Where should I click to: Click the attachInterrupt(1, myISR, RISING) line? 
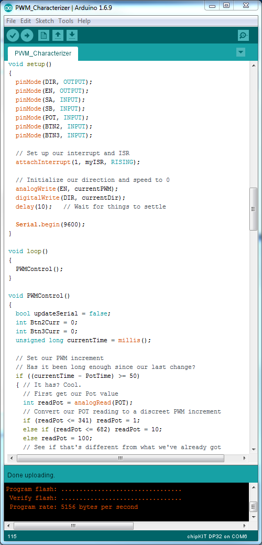tap(78, 162)
